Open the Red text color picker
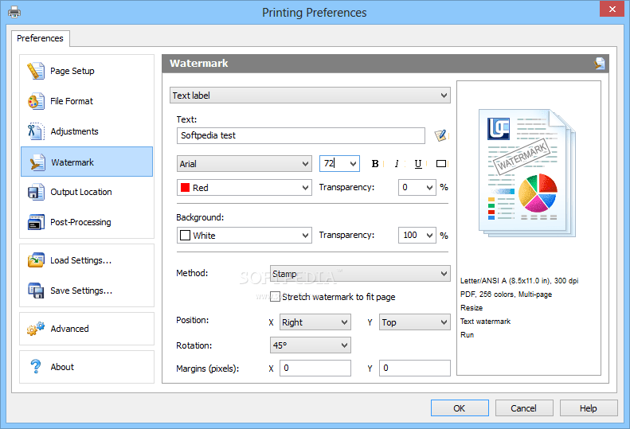Screen dimensions: 630x429 point(244,188)
